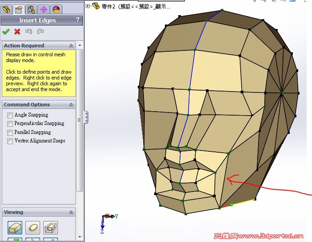
Task: Click the panel scrollbar down arrow
Action: [x=80, y=237]
